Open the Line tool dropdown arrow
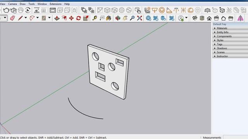Image resolution: width=248 pixels, height=139 pixels. point(26,18)
